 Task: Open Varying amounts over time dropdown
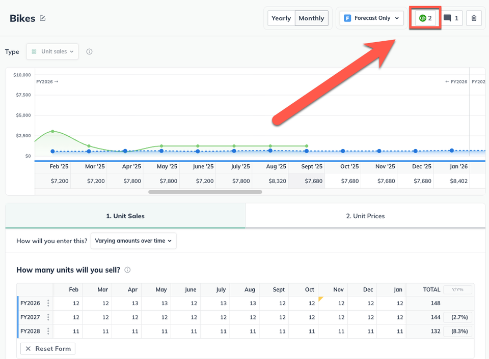pyautogui.click(x=133, y=241)
